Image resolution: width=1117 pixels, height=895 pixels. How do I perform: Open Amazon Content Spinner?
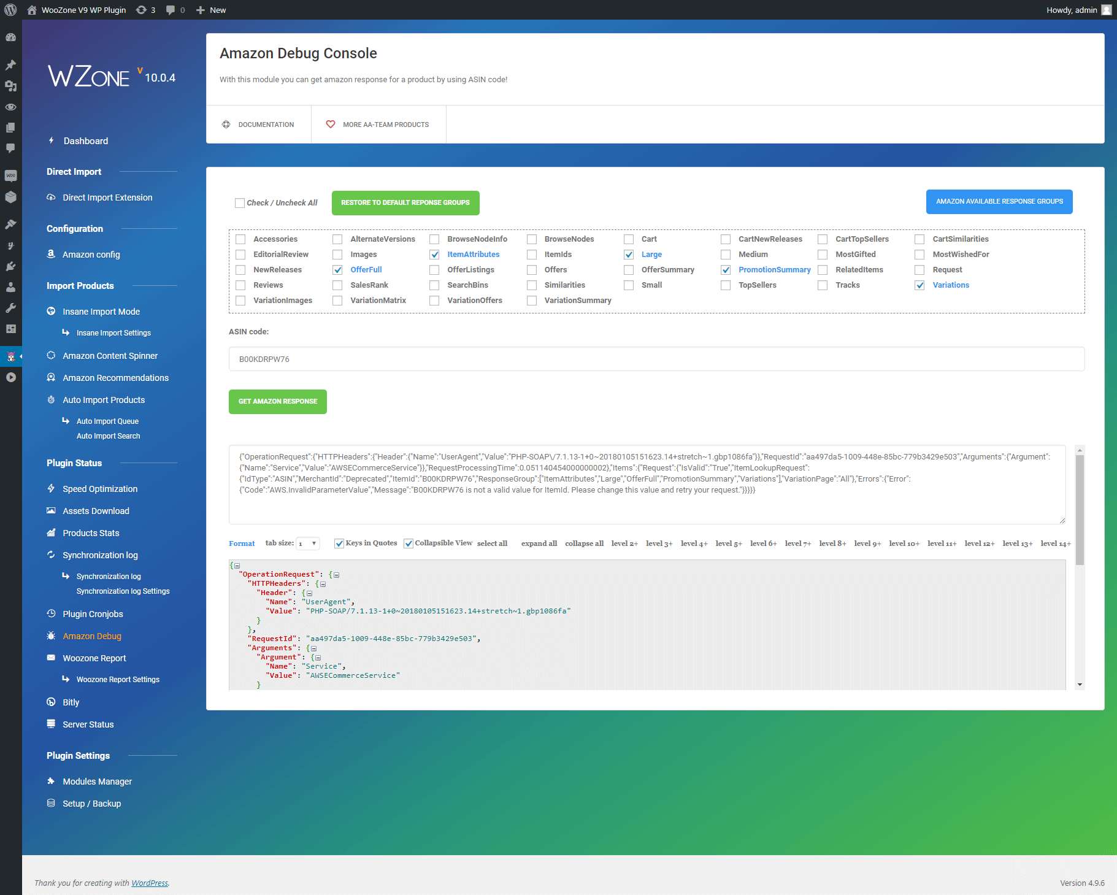point(110,356)
